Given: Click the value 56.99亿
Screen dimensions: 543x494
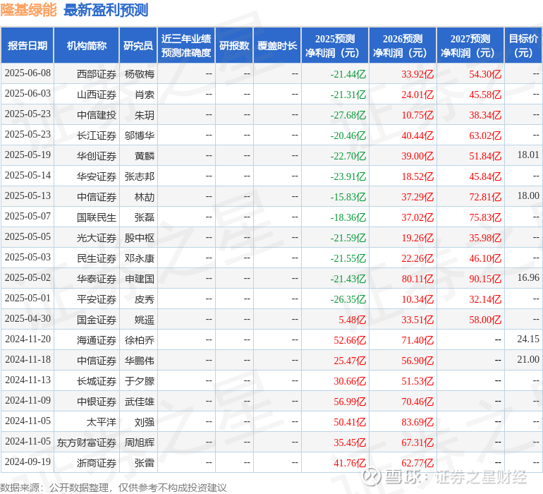Looking at the screenshot, I should (x=350, y=402).
